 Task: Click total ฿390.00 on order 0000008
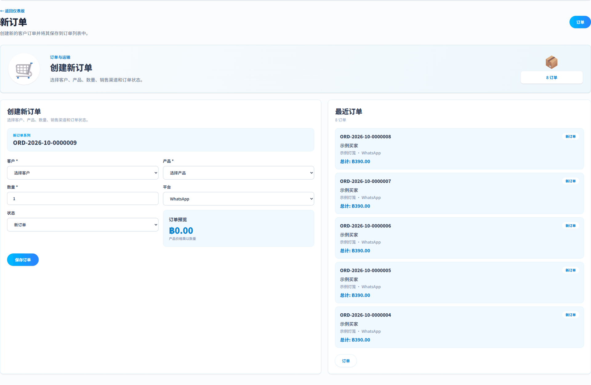coord(355,161)
